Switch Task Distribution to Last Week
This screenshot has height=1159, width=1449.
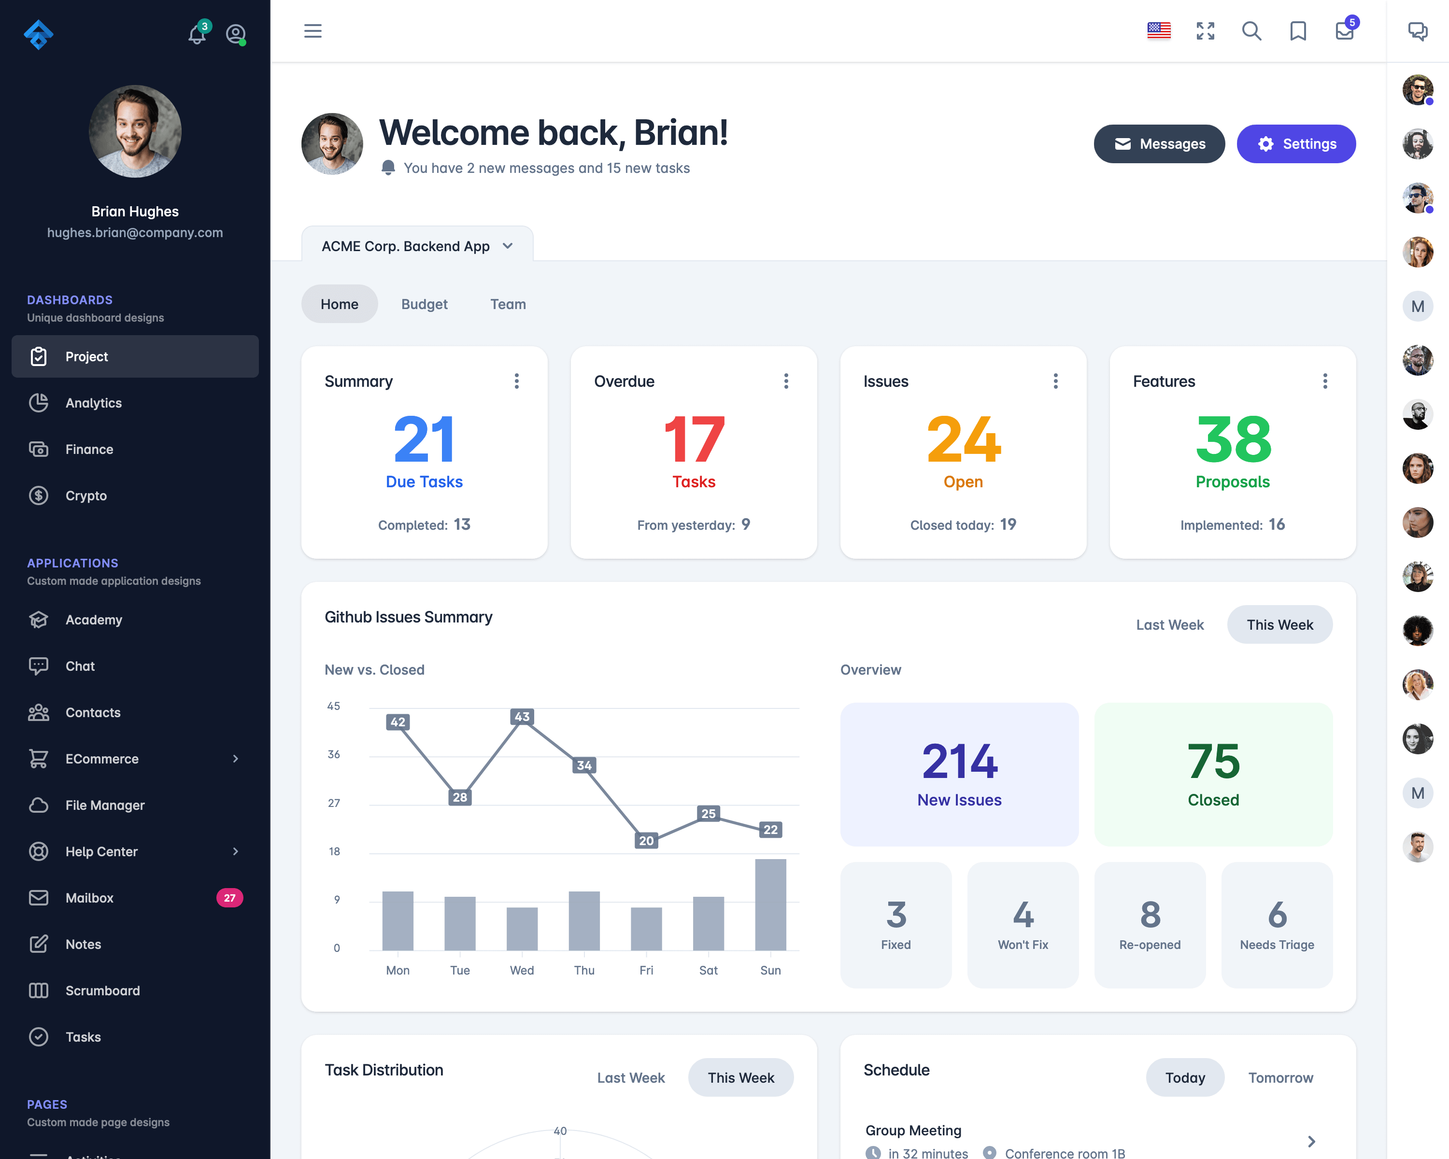(x=632, y=1076)
